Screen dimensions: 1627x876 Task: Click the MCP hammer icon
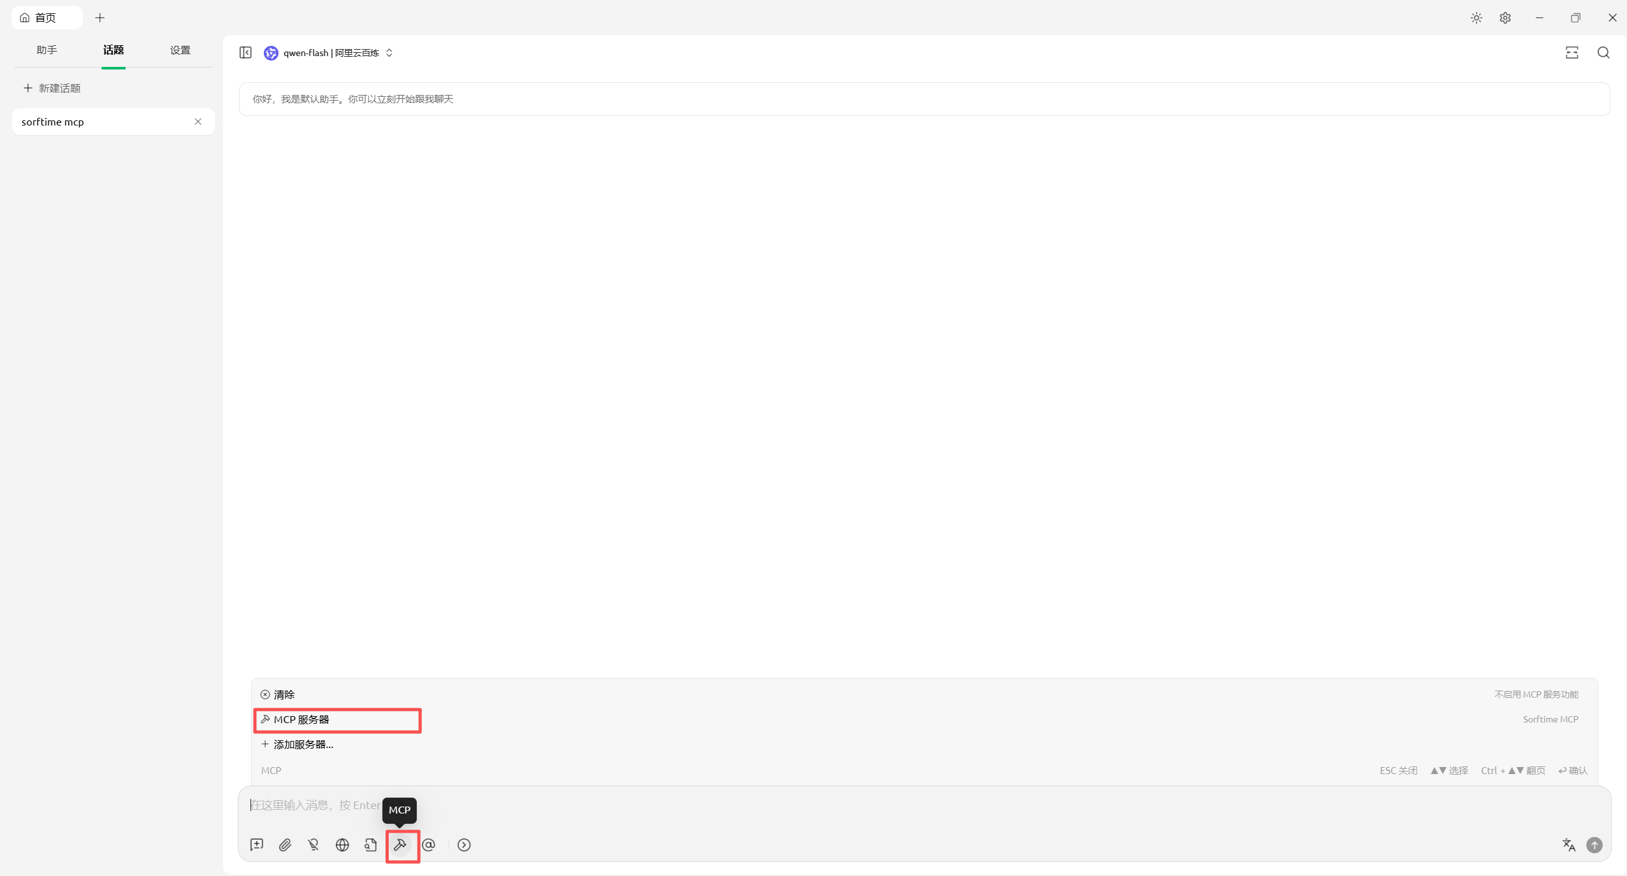click(x=400, y=845)
